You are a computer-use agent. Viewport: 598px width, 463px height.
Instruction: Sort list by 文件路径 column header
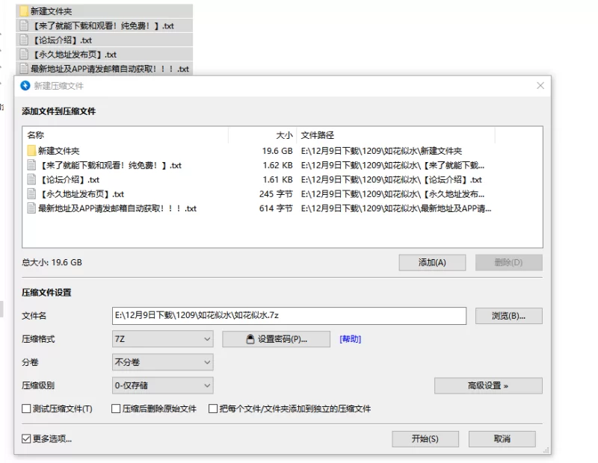396,135
